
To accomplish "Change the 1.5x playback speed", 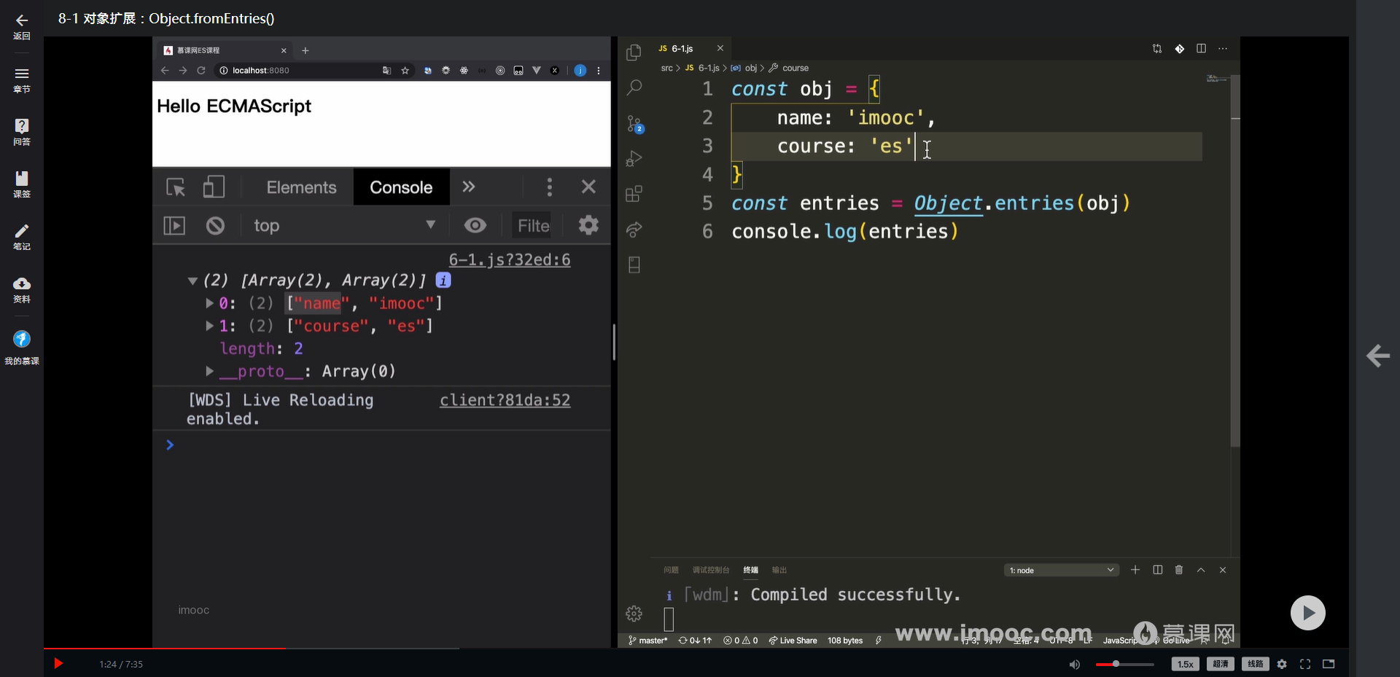I will click(x=1186, y=664).
